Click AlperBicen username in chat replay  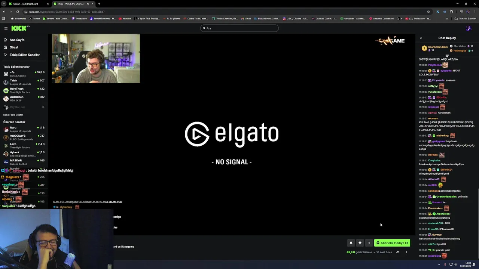click(x=443, y=214)
